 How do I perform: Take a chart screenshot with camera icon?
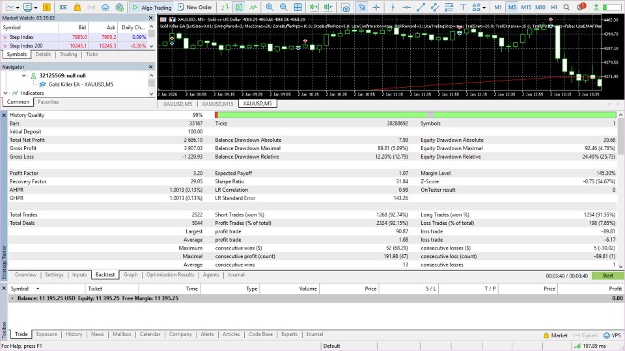(x=346, y=7)
